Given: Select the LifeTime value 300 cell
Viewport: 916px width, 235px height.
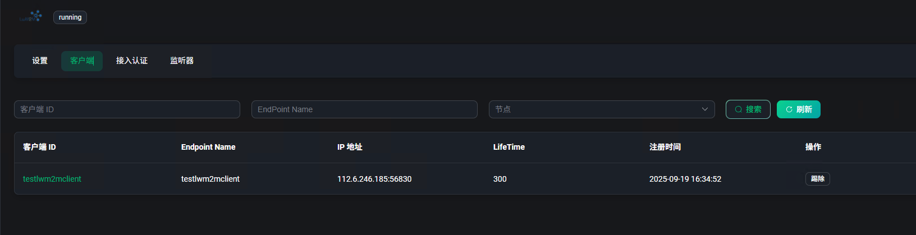Looking at the screenshot, I should [500, 179].
